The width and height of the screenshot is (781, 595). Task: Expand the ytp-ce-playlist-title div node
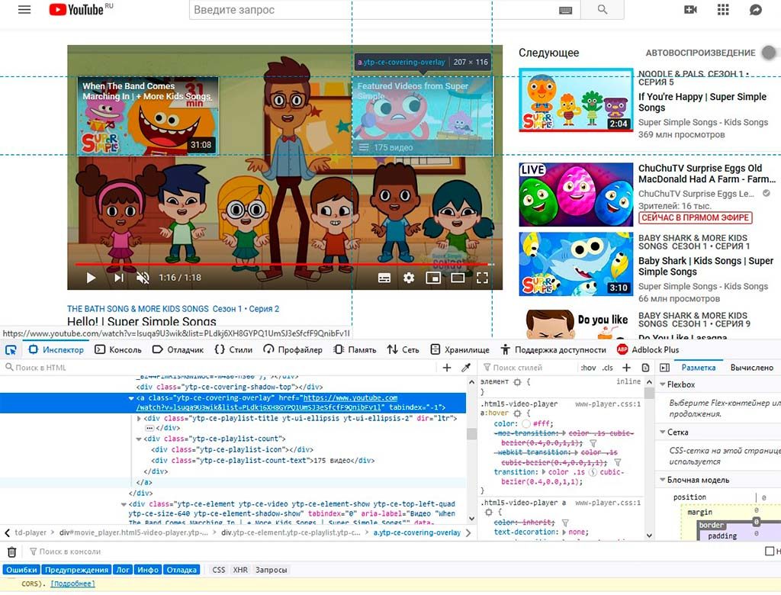coord(139,419)
